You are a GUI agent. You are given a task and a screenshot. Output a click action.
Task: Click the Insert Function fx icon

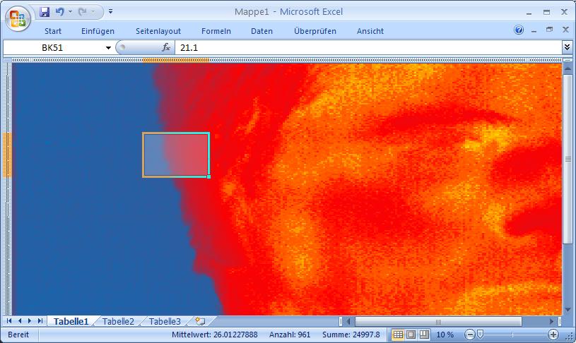point(167,47)
